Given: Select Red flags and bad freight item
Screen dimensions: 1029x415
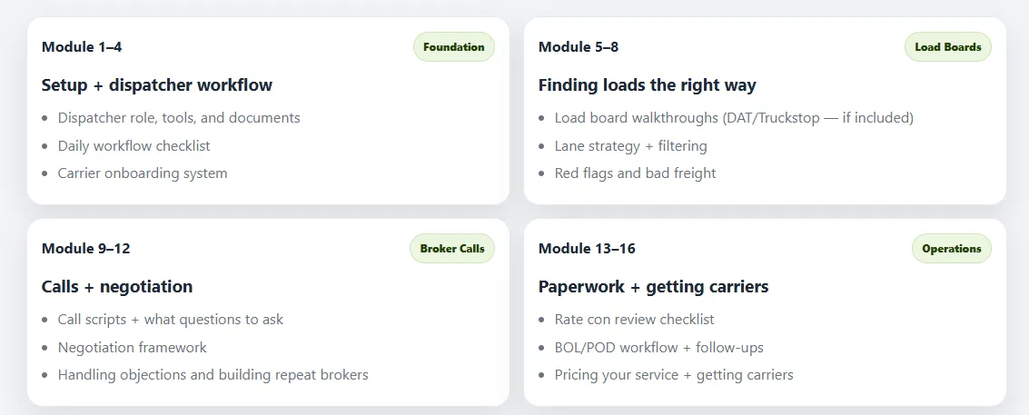Looking at the screenshot, I should click(635, 173).
